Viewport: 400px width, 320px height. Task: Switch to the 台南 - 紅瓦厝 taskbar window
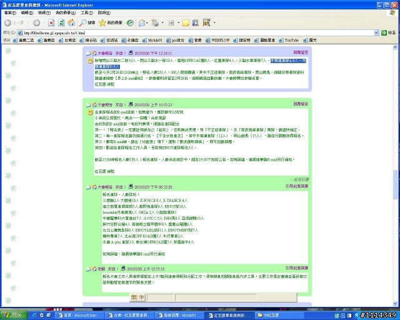[x=130, y=316]
